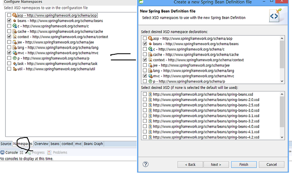This screenshot has height=174, width=292.
Task: Click the task namespace icon in Configure Namespaces
Action: 15,64
